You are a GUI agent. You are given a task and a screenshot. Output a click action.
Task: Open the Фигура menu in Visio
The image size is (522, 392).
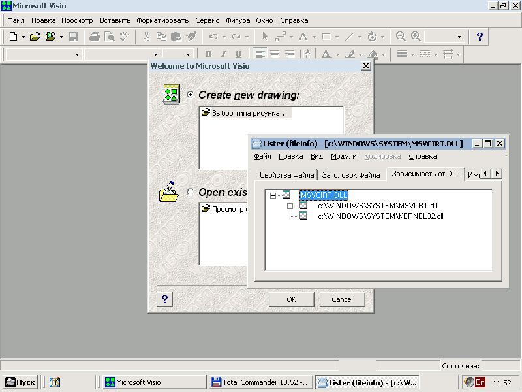(238, 20)
